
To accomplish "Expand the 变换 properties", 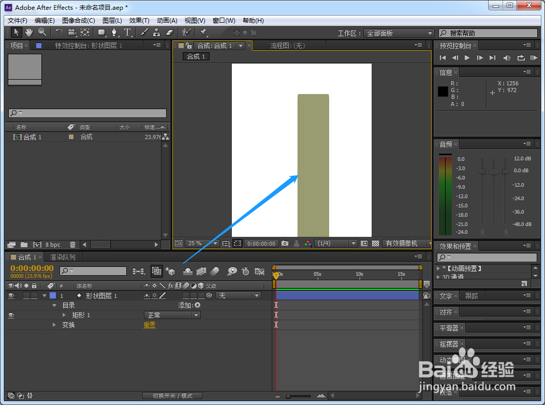I will coord(54,325).
